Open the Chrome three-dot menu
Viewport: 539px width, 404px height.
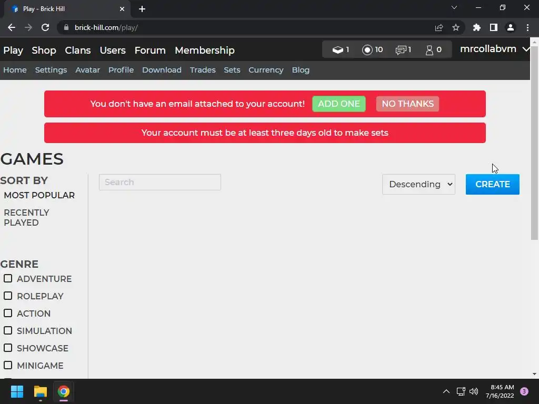tap(527, 27)
